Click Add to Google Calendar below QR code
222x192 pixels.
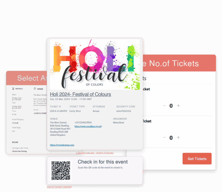point(59,187)
